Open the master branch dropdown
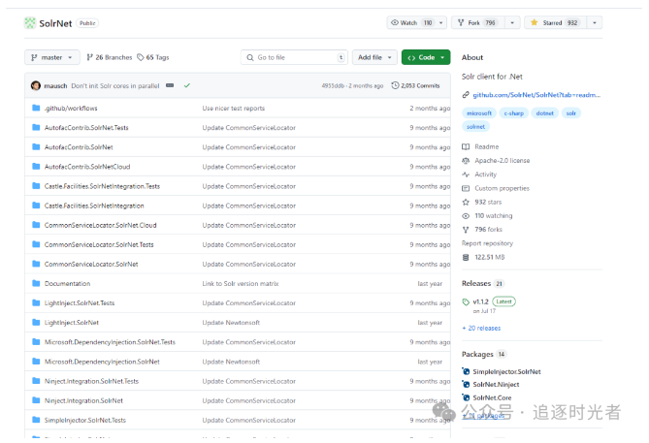The image size is (649, 443). click(x=52, y=57)
